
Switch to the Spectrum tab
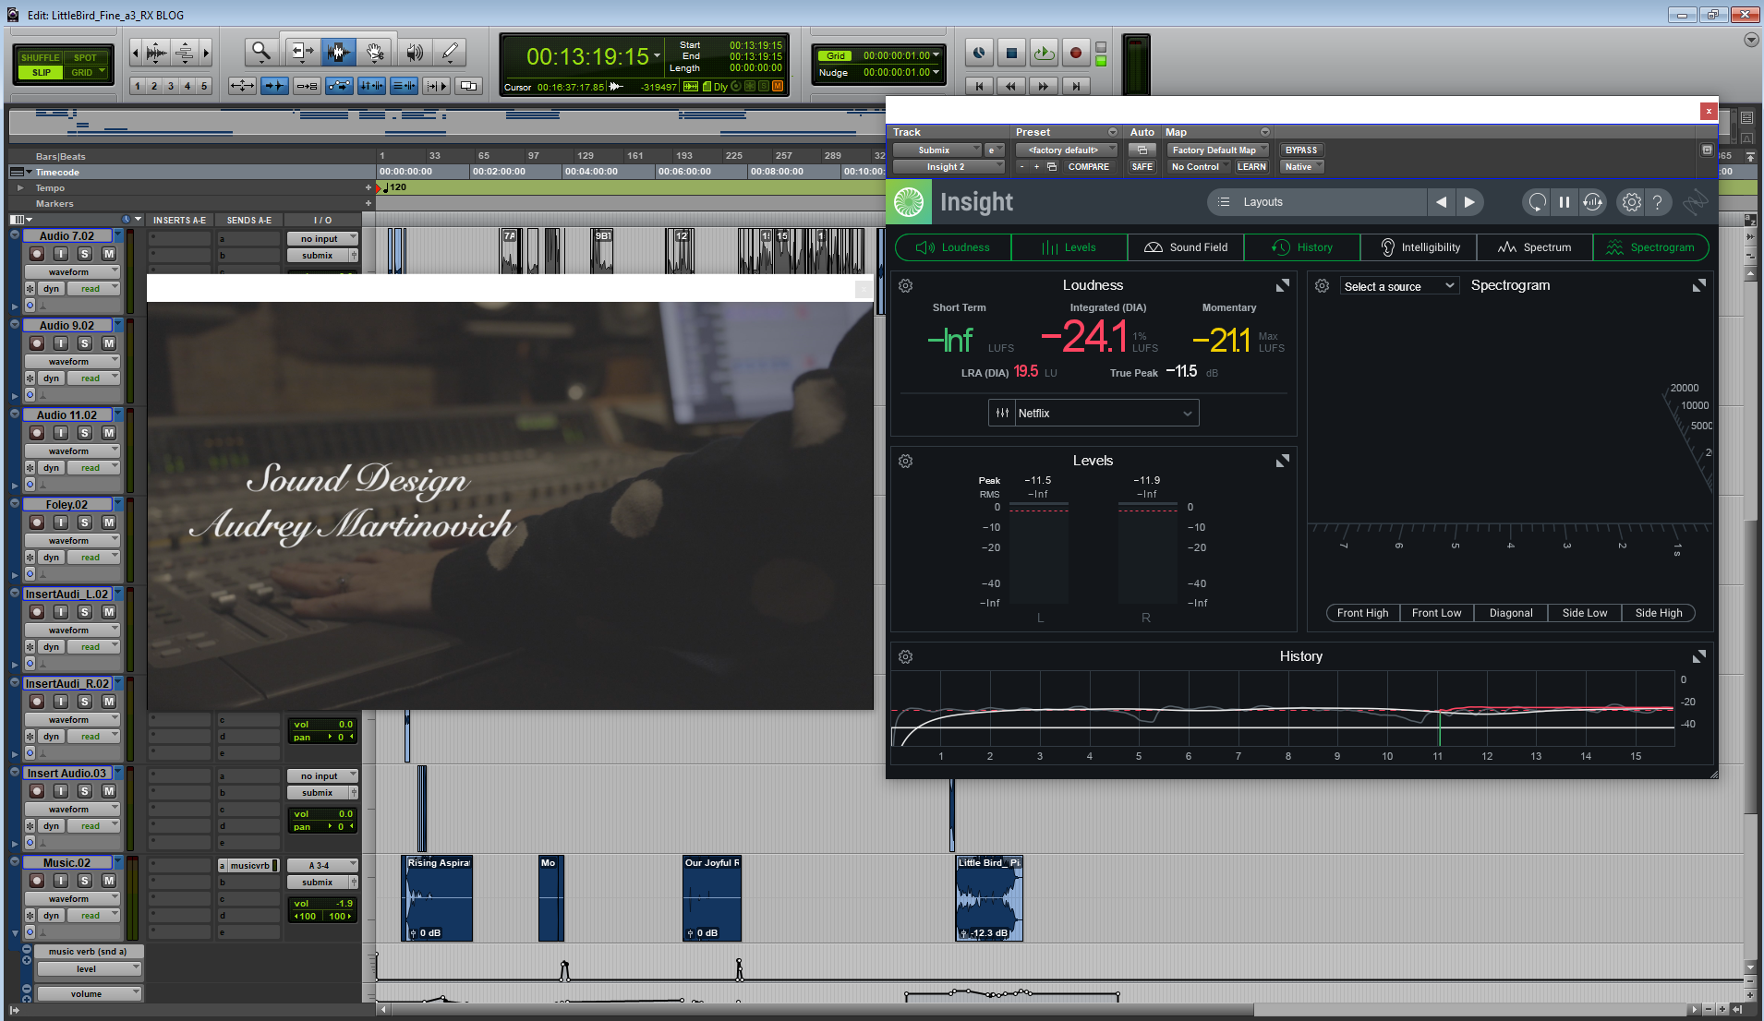click(x=1535, y=247)
